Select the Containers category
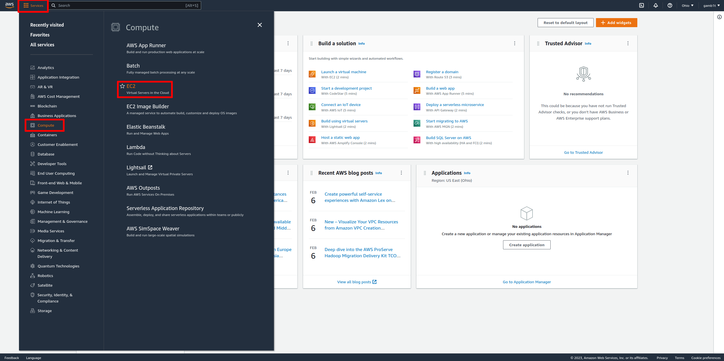 click(x=47, y=135)
